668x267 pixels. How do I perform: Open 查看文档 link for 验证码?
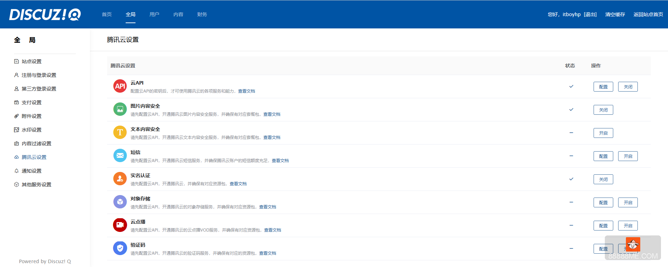[x=267, y=253]
